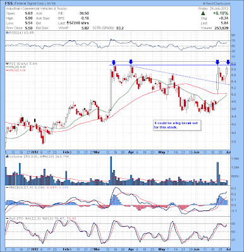This screenshot has width=244, height=252.
Task: Click 'Industrial / Commercial Vehicles & Trucks' sector label
Action: click(x=37, y=9)
